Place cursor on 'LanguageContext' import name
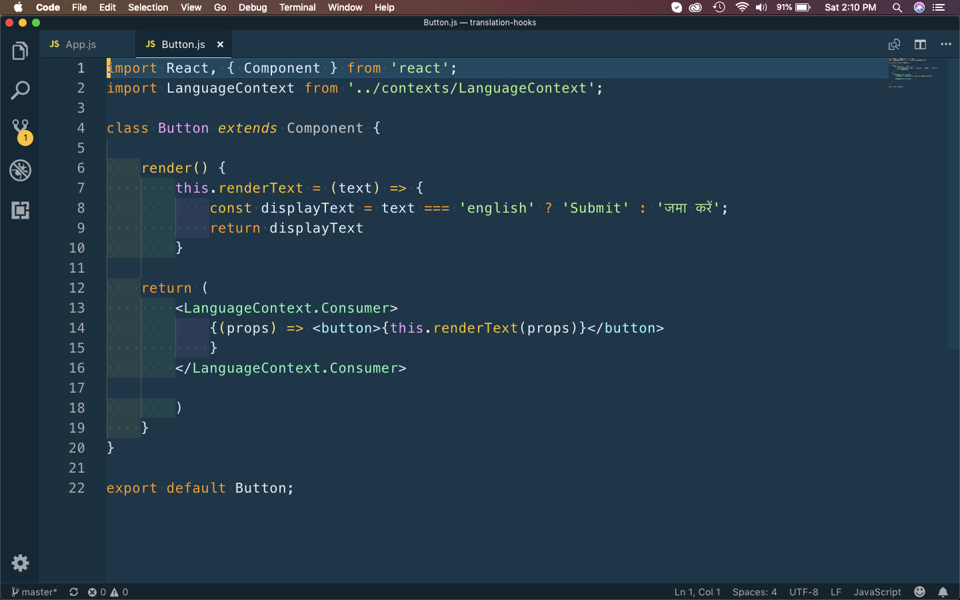Image resolution: width=960 pixels, height=600 pixels. [x=230, y=88]
